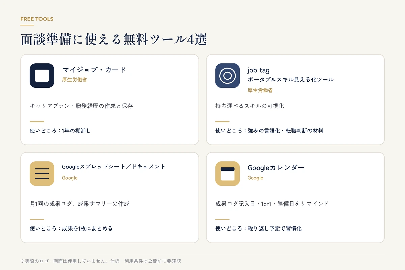
Task: Click 使いどころ：強みの言語化 line
Action: click(269, 131)
